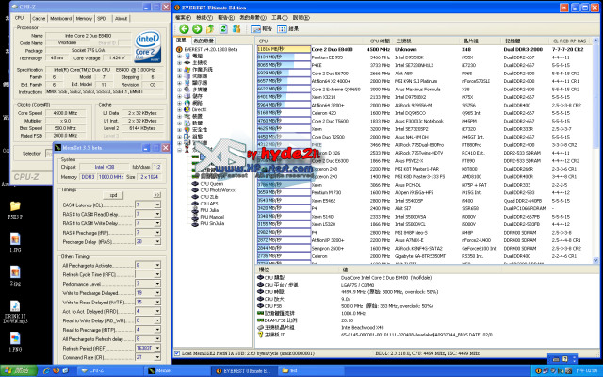603x377 pixels.
Task: Select the 11816 MB/s Core 2 Duo E8400 result row
Action: click(x=424, y=49)
